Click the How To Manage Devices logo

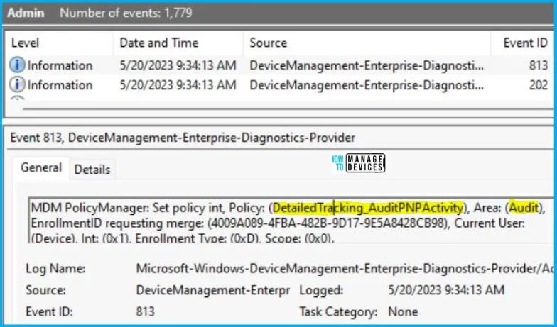pyautogui.click(x=358, y=164)
